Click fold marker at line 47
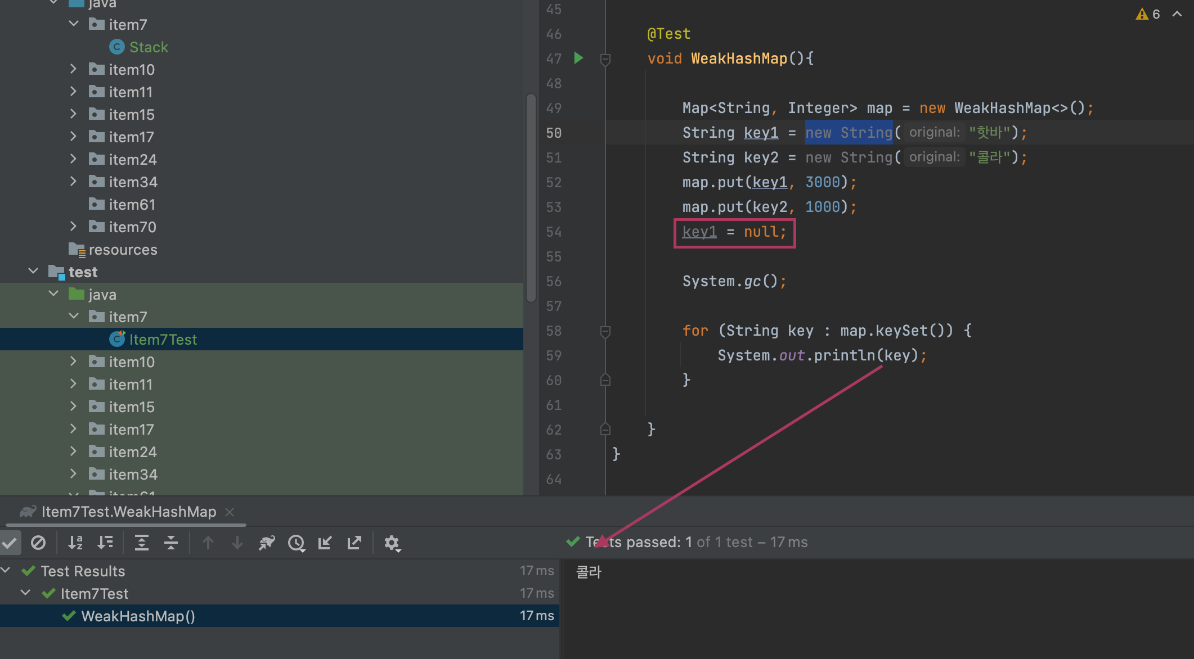 [605, 58]
